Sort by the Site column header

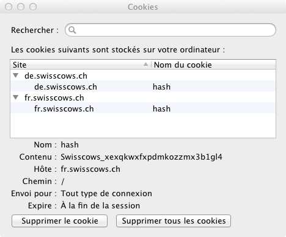click(81, 65)
